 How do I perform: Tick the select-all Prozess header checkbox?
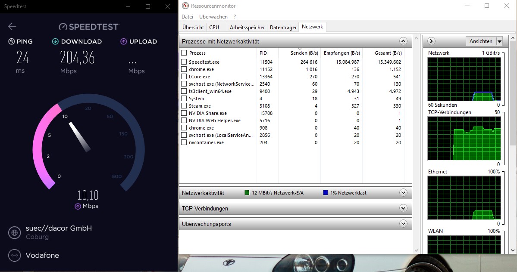click(184, 53)
